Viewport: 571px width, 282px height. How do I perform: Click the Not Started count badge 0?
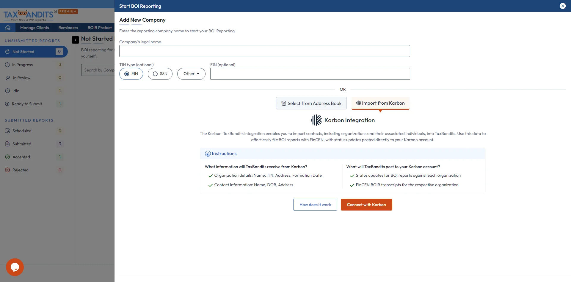[59, 52]
